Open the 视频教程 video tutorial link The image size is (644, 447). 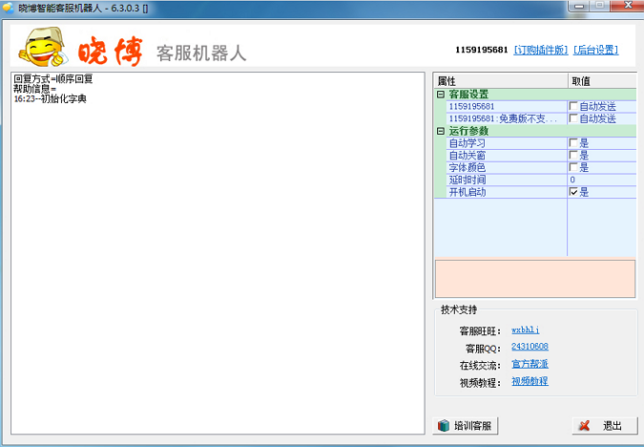pyautogui.click(x=530, y=381)
